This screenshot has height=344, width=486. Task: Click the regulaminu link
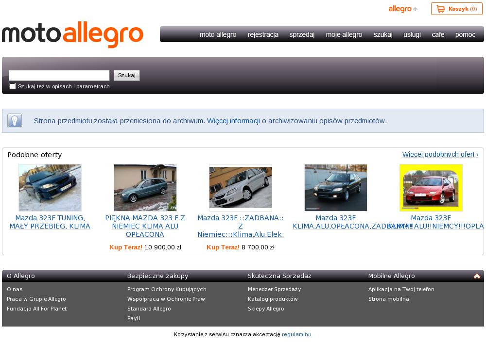(296, 334)
